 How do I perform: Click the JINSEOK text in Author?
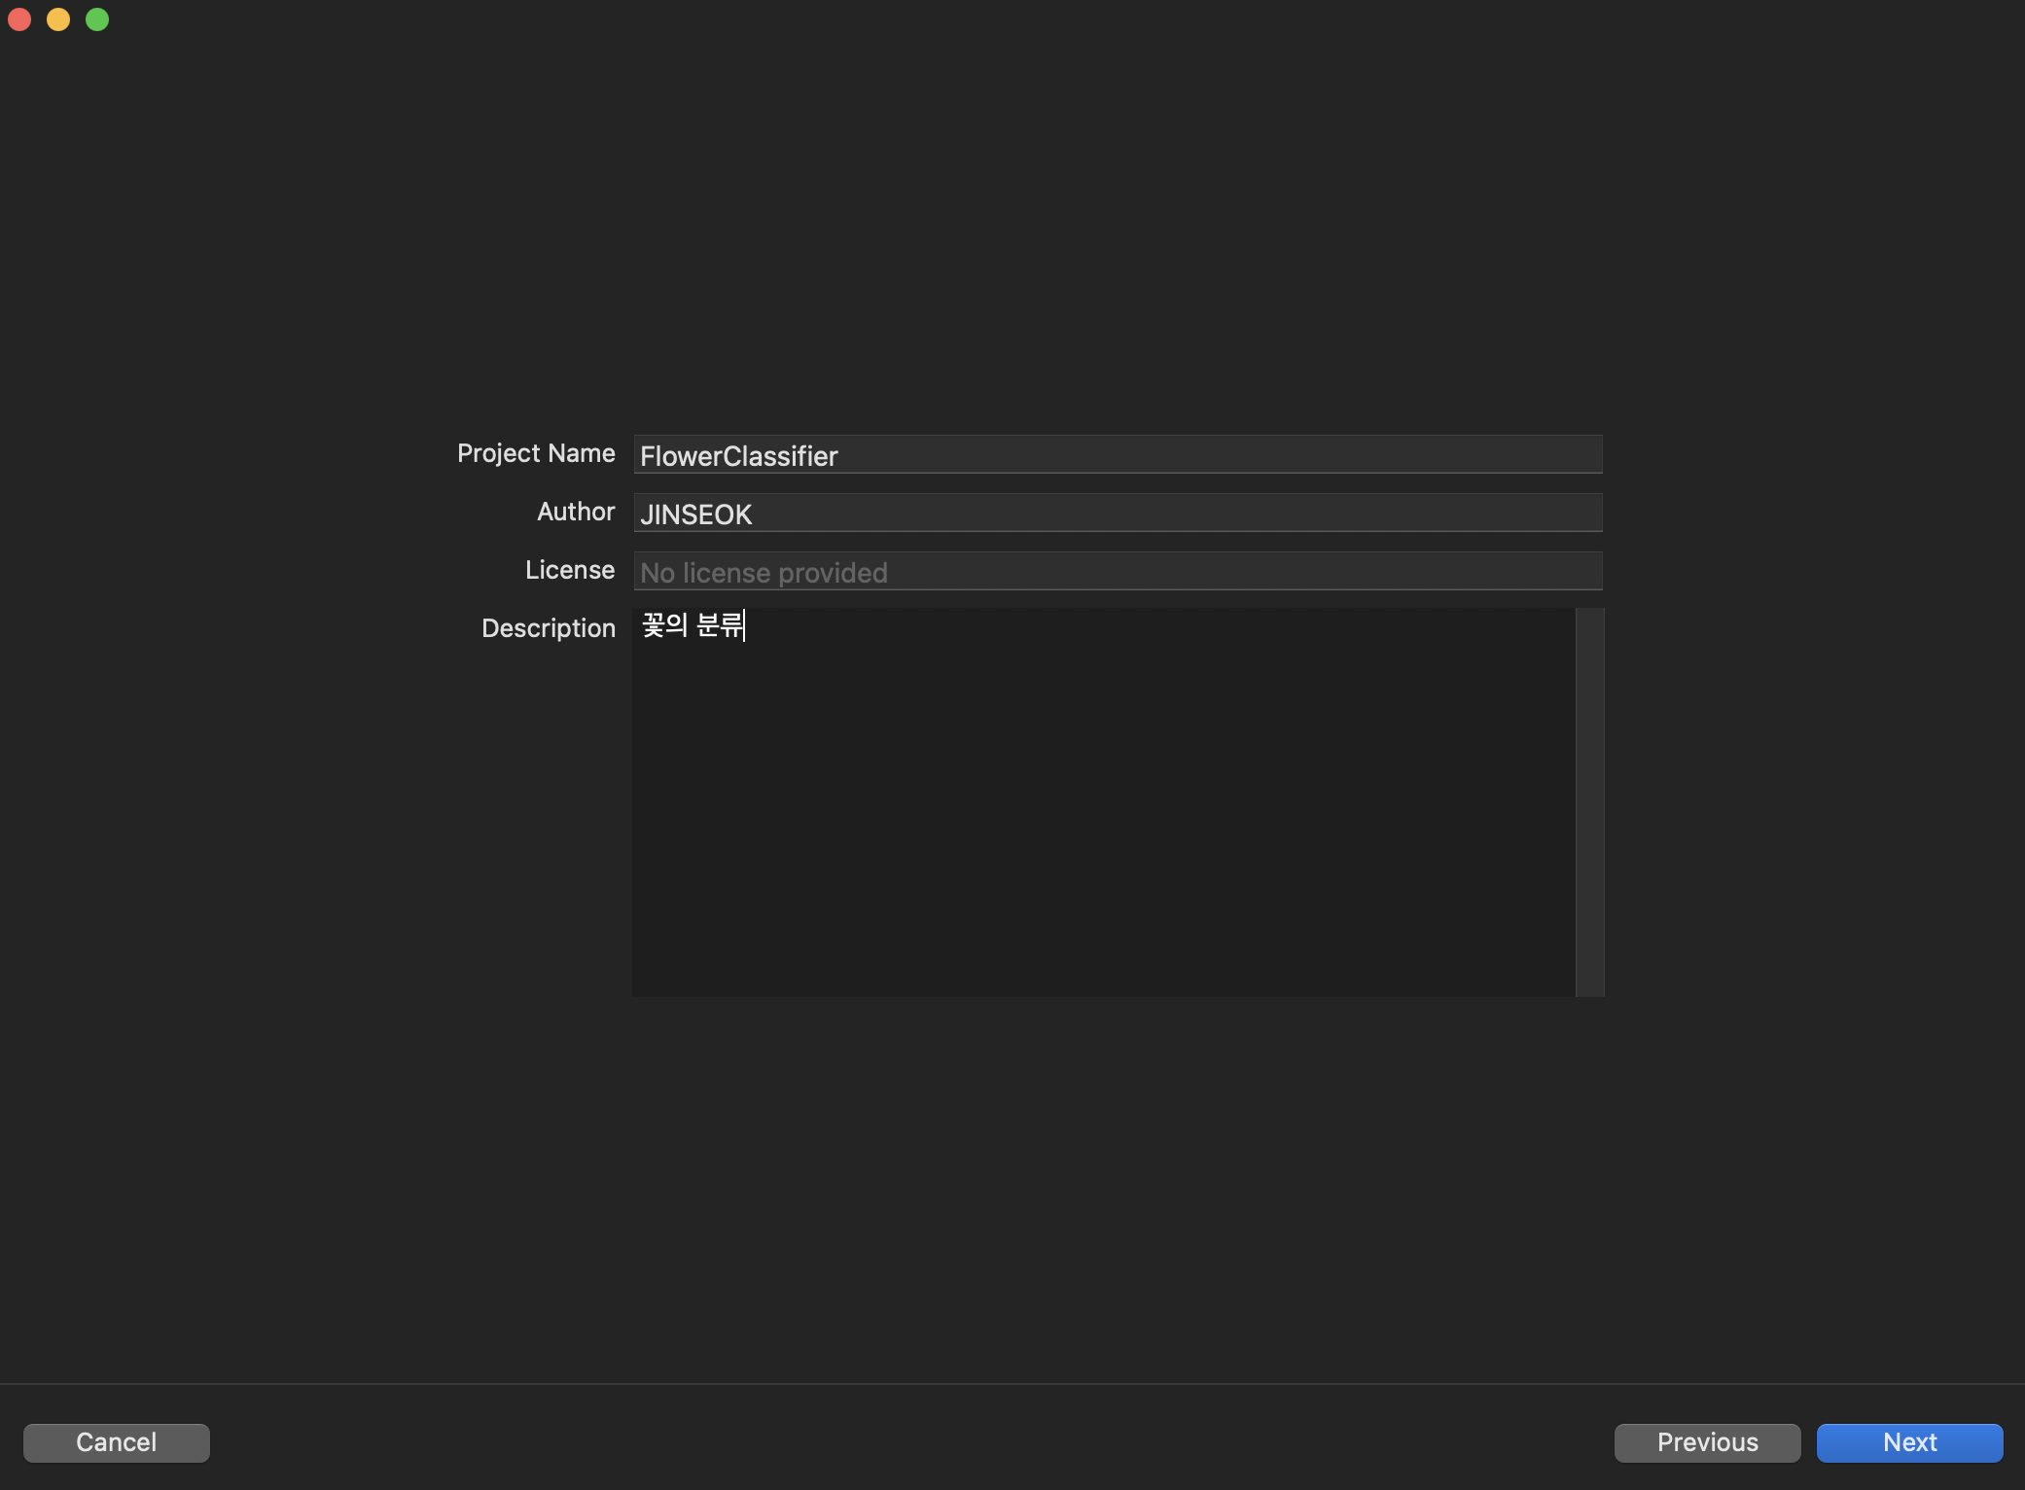[x=696, y=514]
